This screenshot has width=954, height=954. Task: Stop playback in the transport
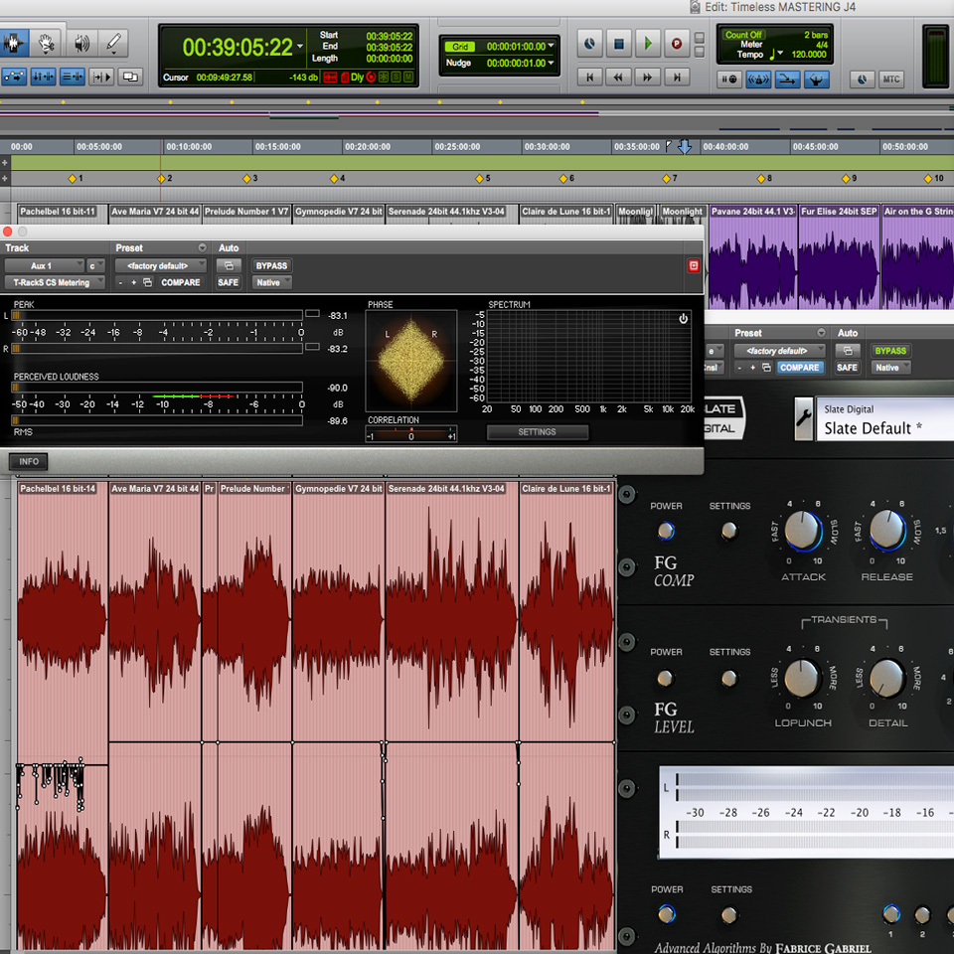click(x=619, y=44)
